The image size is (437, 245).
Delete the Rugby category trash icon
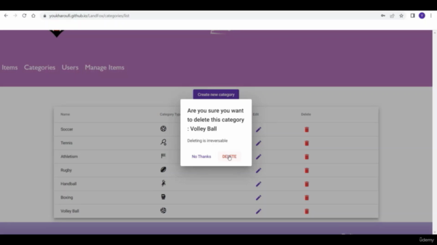(x=307, y=170)
